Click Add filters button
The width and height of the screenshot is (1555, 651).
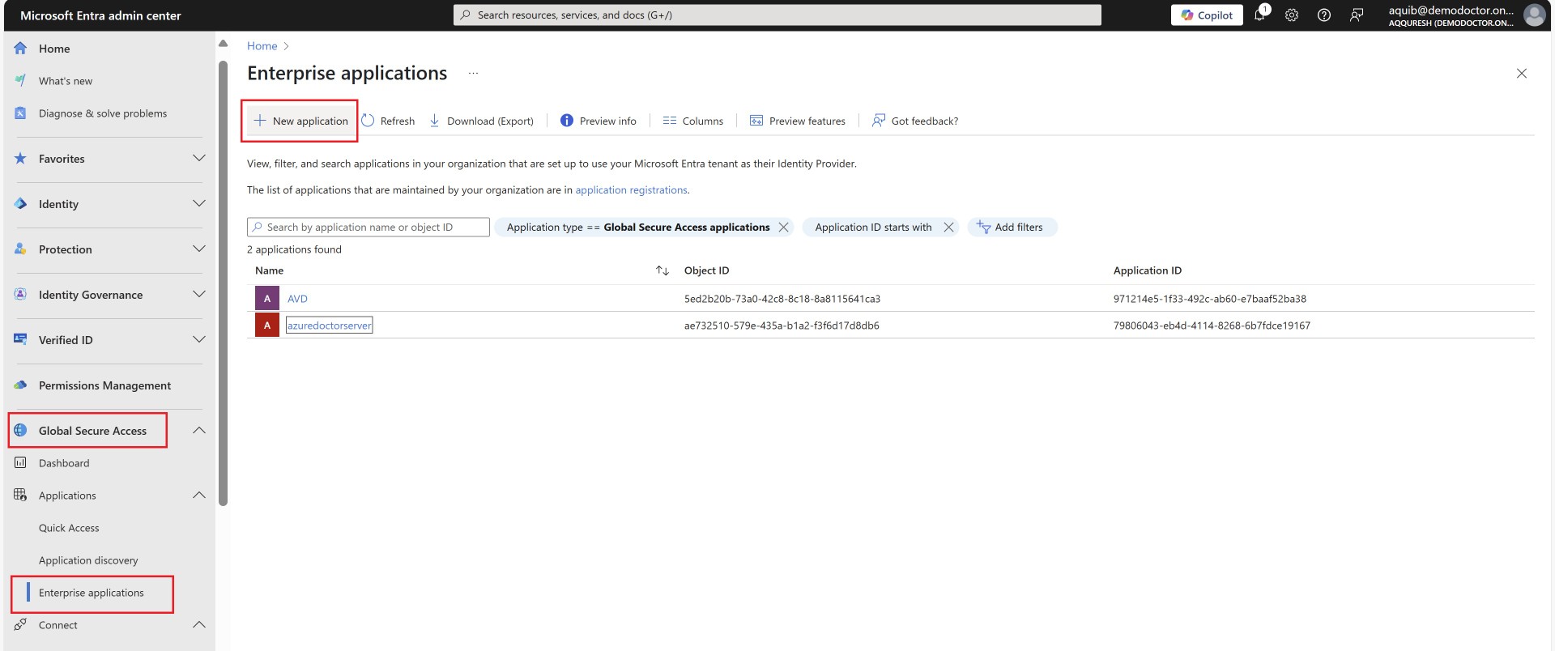point(1012,228)
